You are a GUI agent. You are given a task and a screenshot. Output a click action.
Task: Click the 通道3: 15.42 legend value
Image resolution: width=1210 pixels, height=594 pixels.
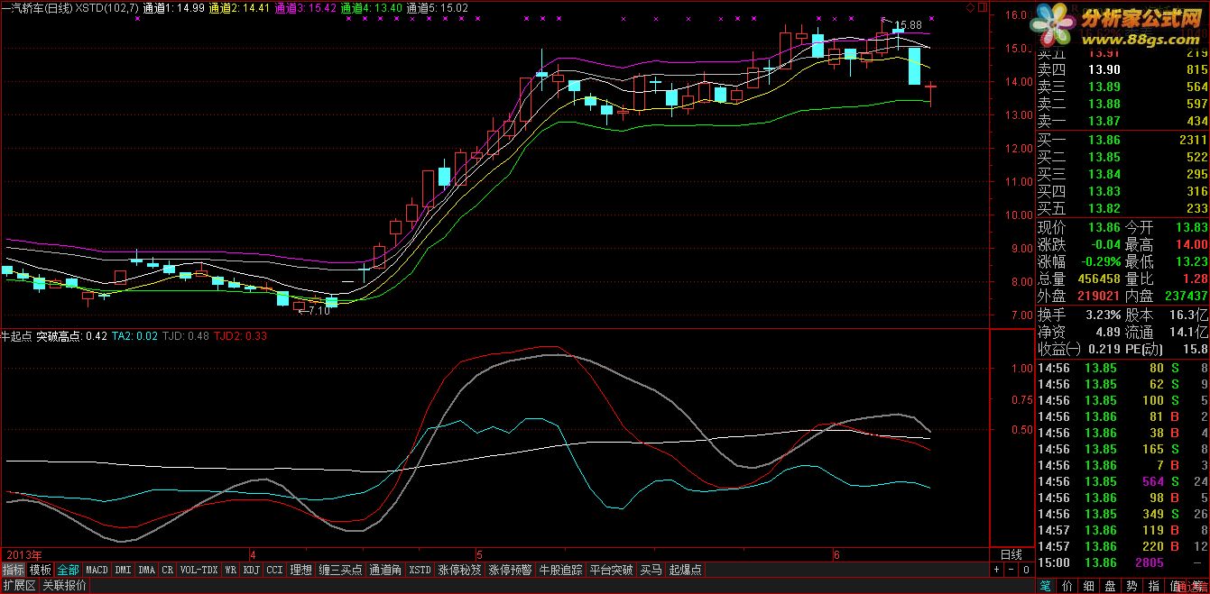pos(305,7)
